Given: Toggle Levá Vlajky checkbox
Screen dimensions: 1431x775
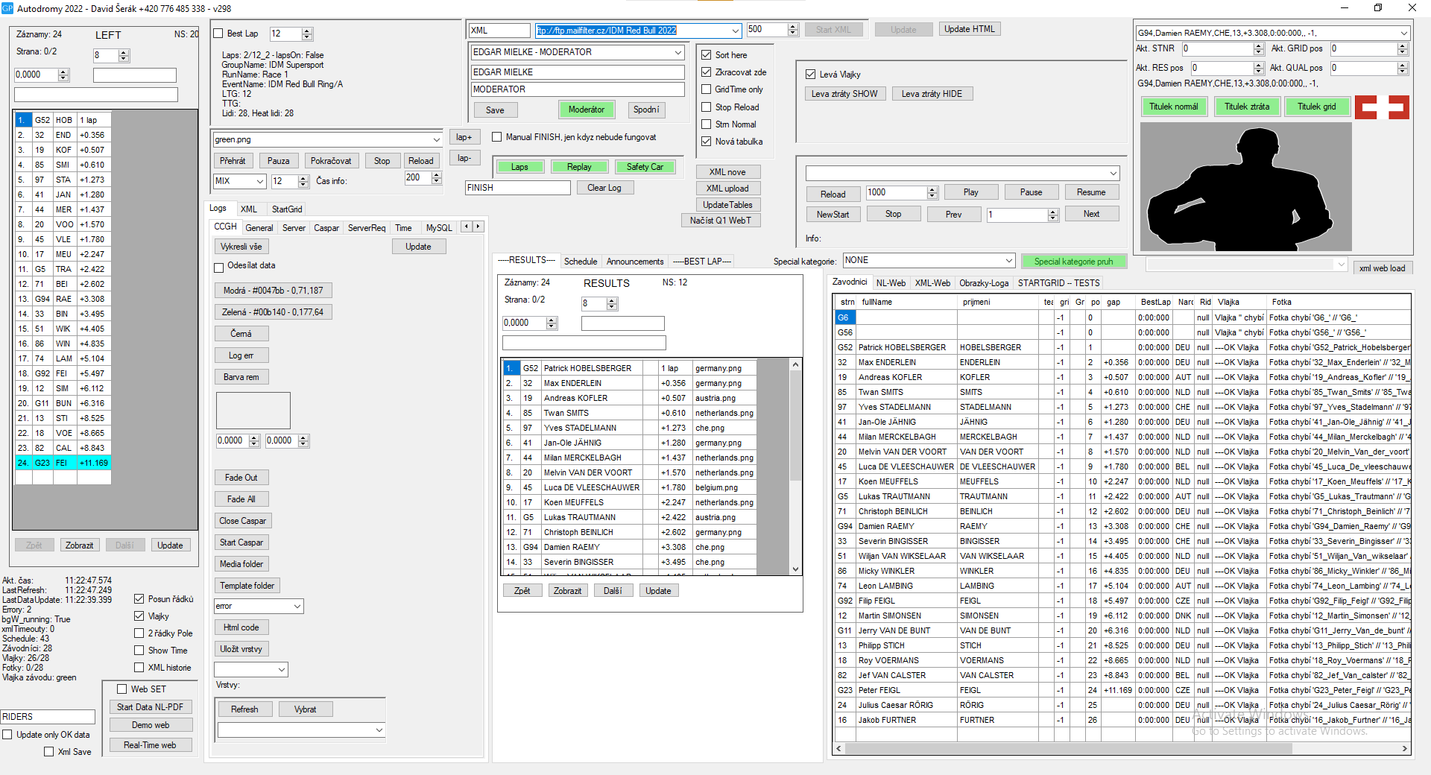Looking at the screenshot, I should click(x=811, y=75).
